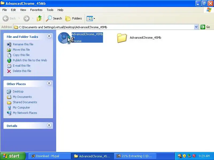This screenshot has width=214, height=160.
Task: Open Shared Documents in Other Places
Action: coord(25,102)
